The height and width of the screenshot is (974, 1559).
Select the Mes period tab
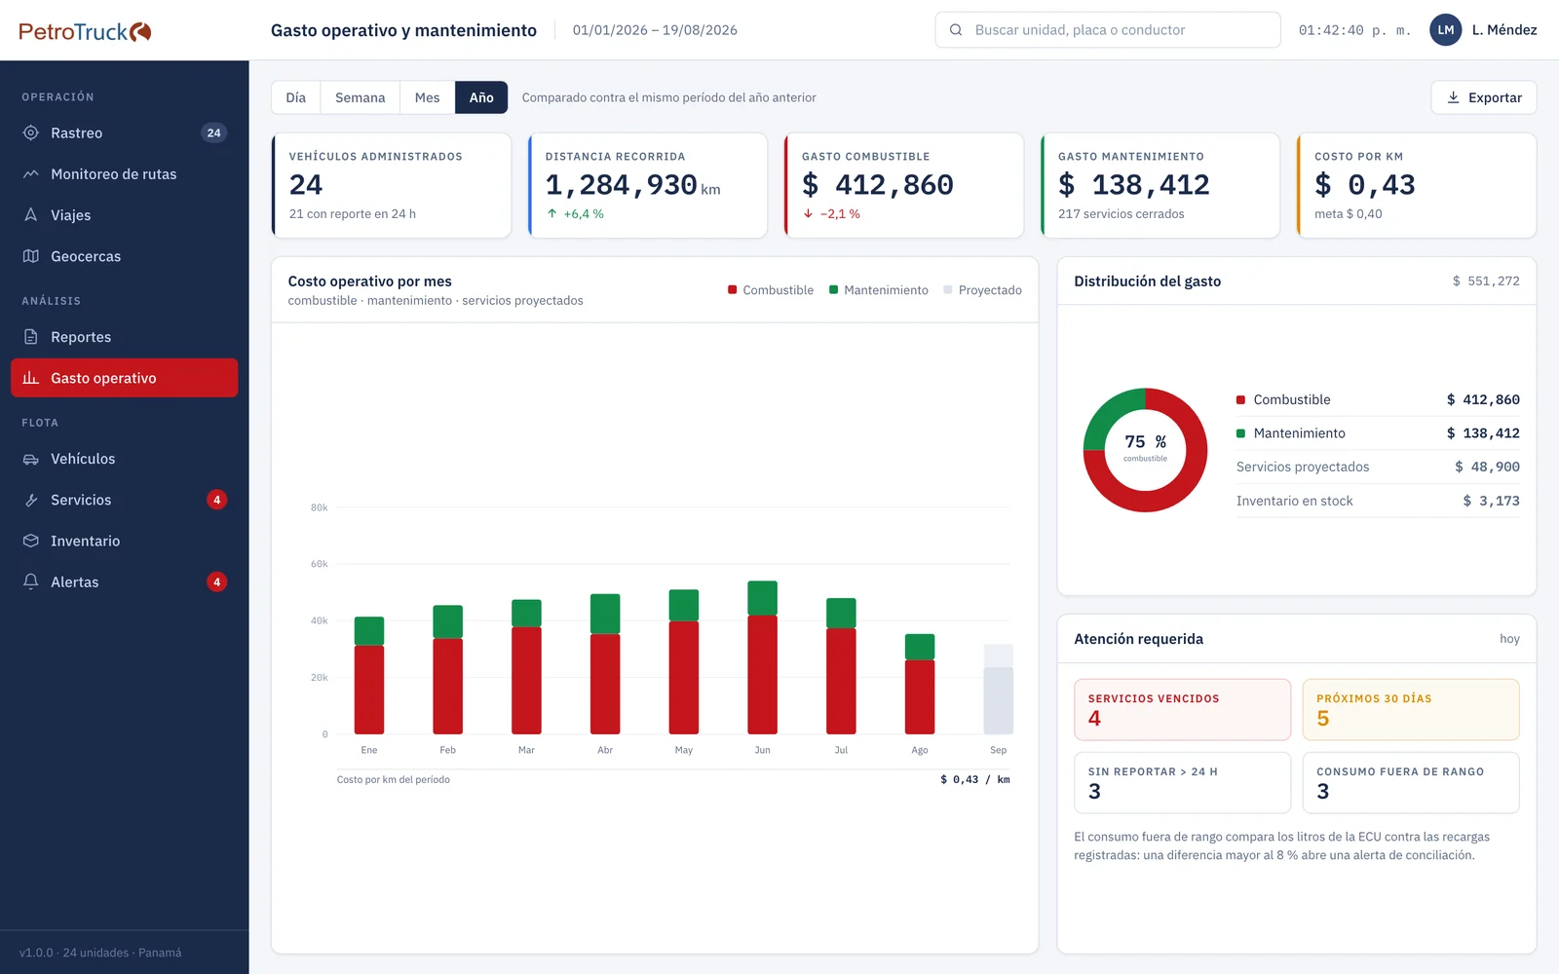pyautogui.click(x=428, y=97)
